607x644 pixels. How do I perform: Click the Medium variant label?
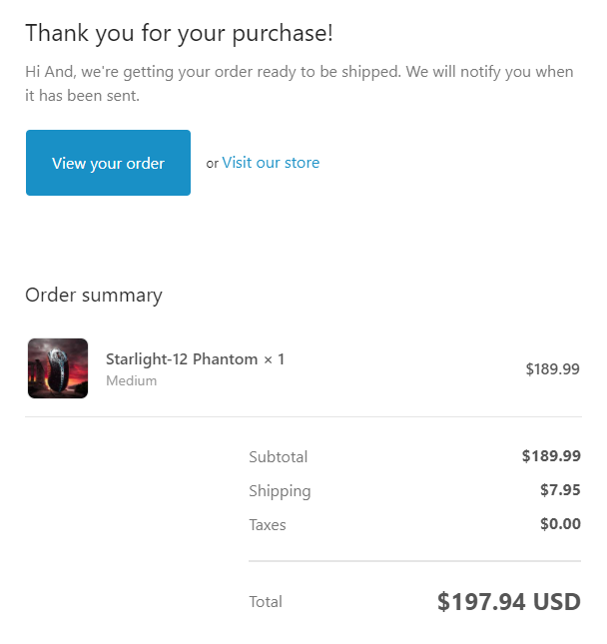point(131,380)
